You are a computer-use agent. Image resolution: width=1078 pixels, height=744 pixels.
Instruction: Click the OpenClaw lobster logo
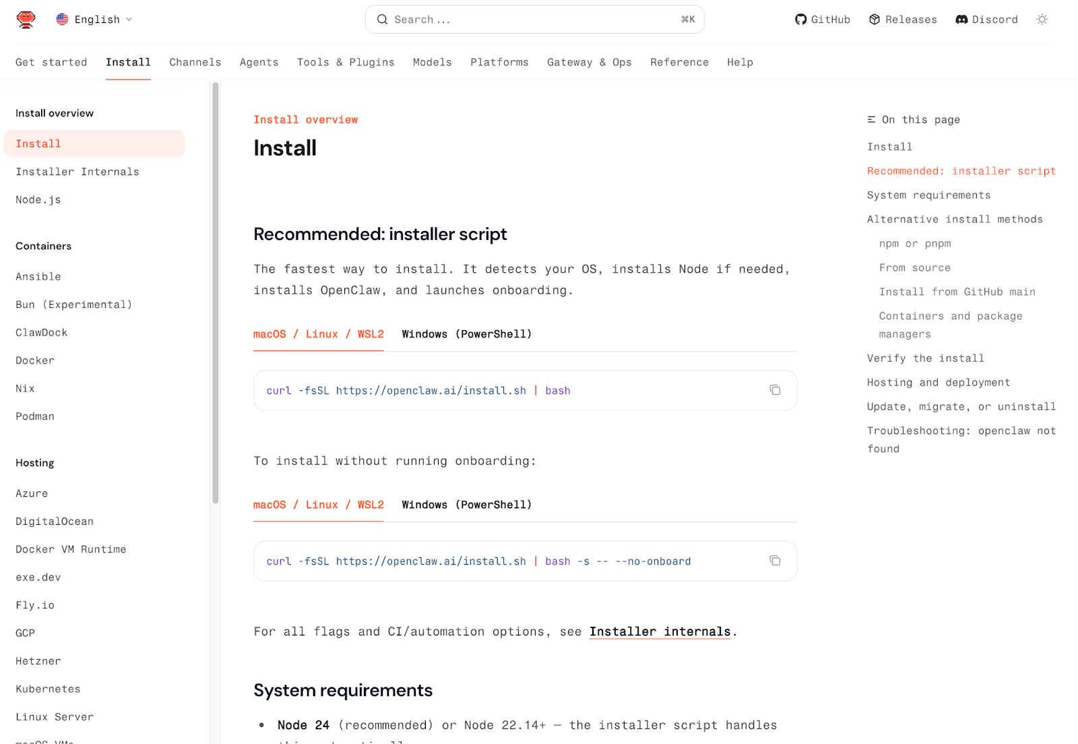26,20
